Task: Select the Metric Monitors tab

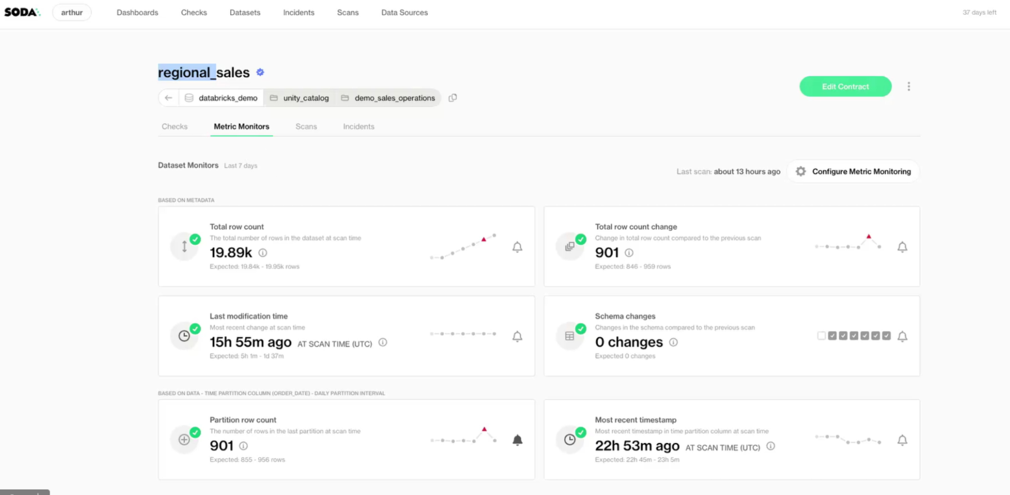Action: pos(242,127)
